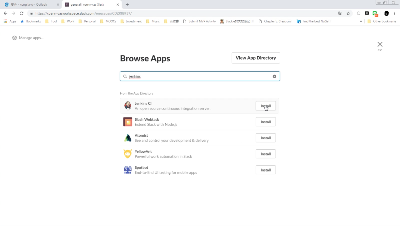Install the Atomist app
This screenshot has height=226, width=400.
[266, 138]
